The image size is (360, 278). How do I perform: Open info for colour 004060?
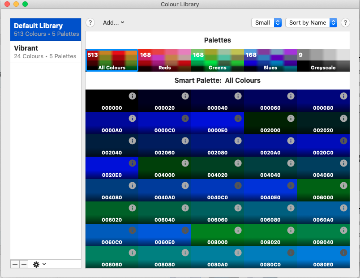(x=343, y=163)
